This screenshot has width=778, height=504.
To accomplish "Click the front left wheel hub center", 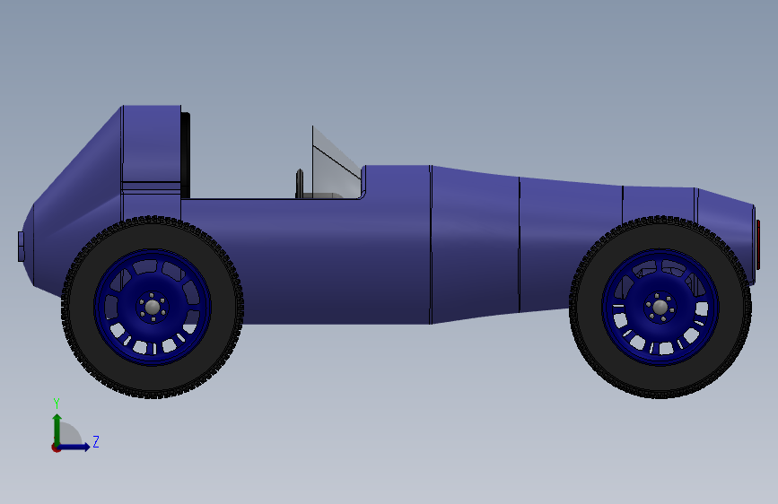I will coord(153,308).
